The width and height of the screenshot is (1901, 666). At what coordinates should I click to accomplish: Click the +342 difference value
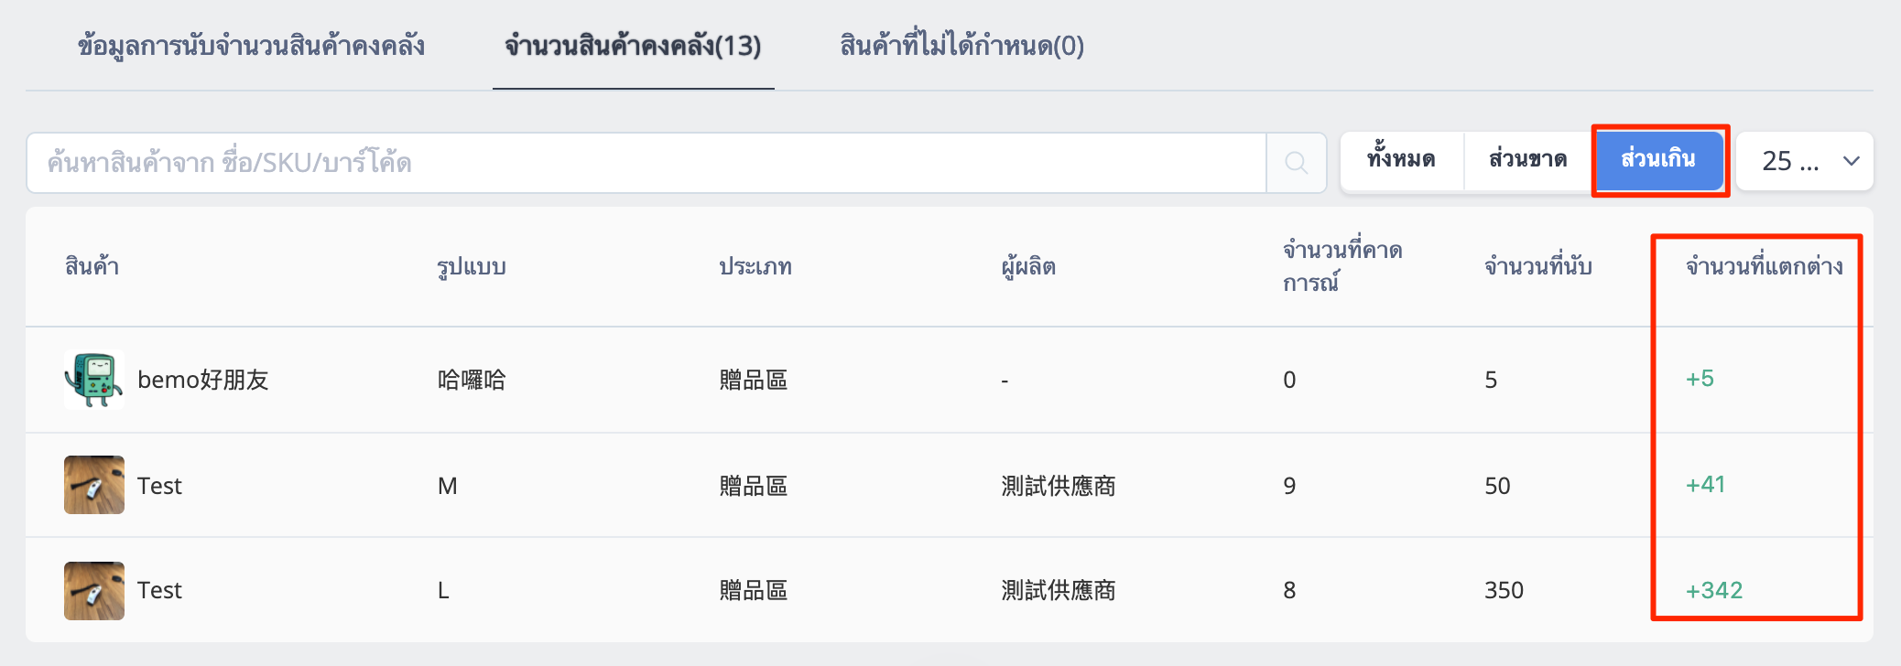point(1714,590)
